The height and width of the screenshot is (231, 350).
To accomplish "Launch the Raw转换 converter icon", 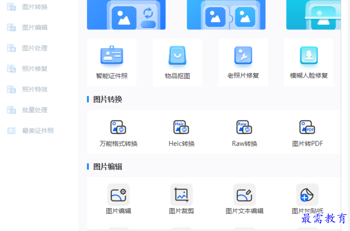I will coord(244,127).
